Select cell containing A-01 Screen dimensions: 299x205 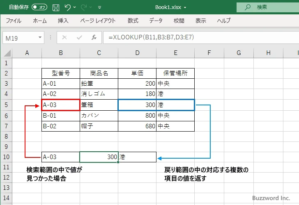(x=61, y=84)
